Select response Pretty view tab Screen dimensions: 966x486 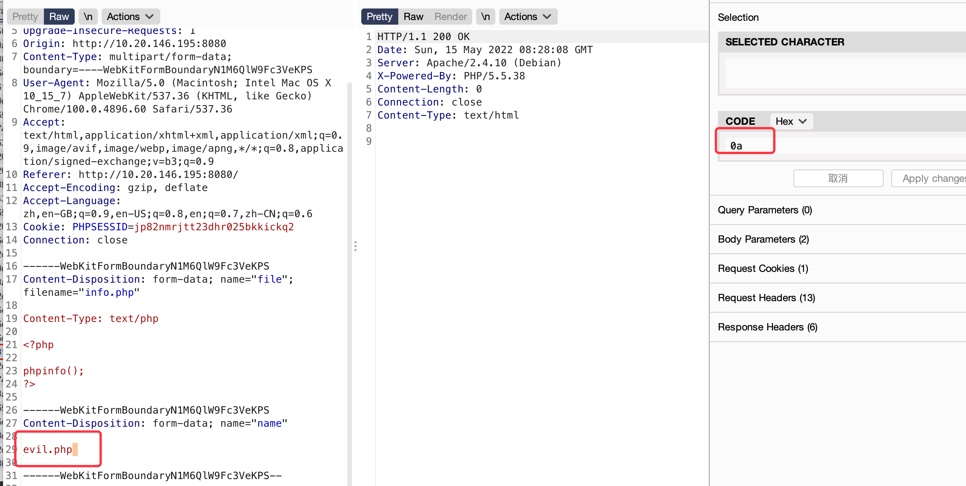coord(379,17)
